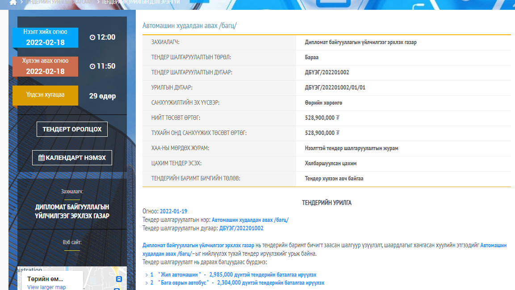Viewport: 515px width, 290px height.
Task: Click the home icon in the breadcrumb
Action: tap(13, 2)
